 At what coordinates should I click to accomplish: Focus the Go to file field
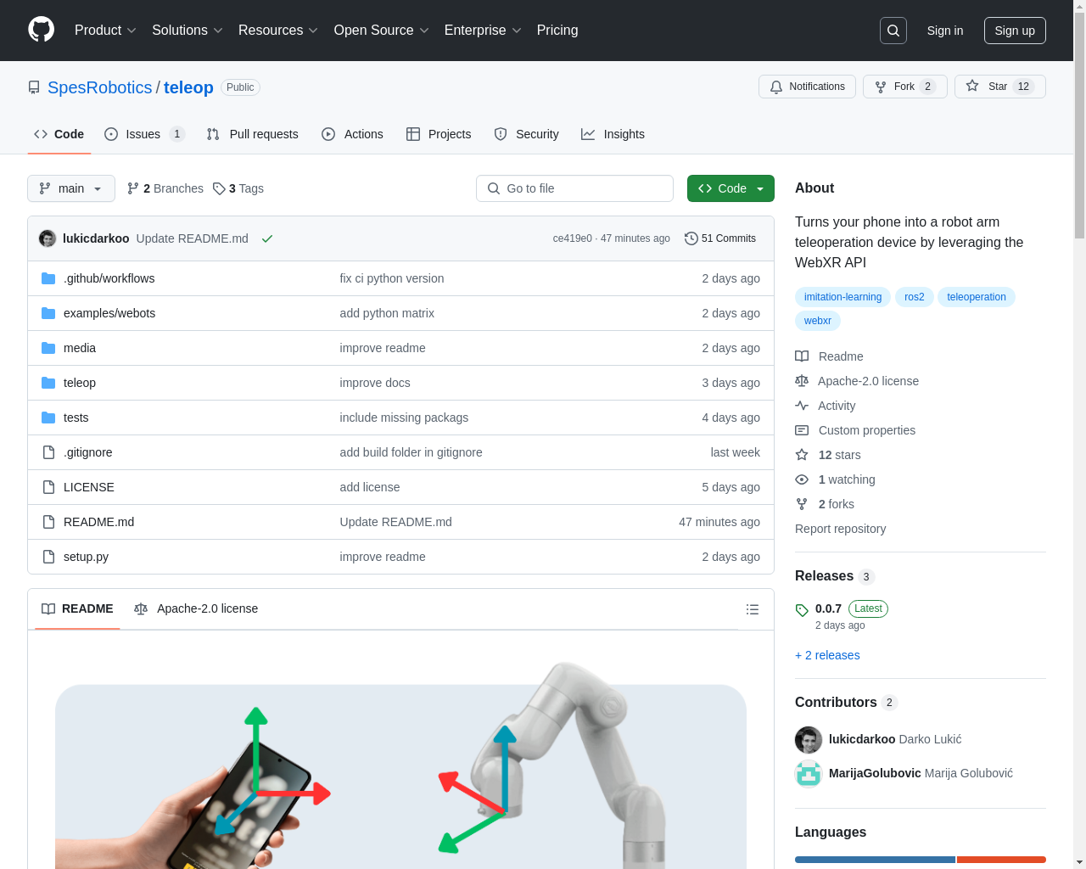[574, 188]
